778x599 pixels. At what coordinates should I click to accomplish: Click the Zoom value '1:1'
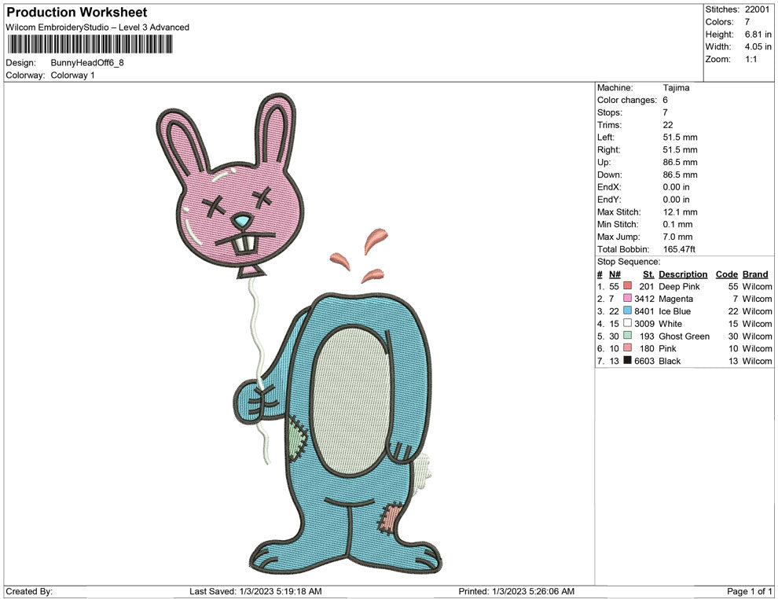click(x=750, y=59)
